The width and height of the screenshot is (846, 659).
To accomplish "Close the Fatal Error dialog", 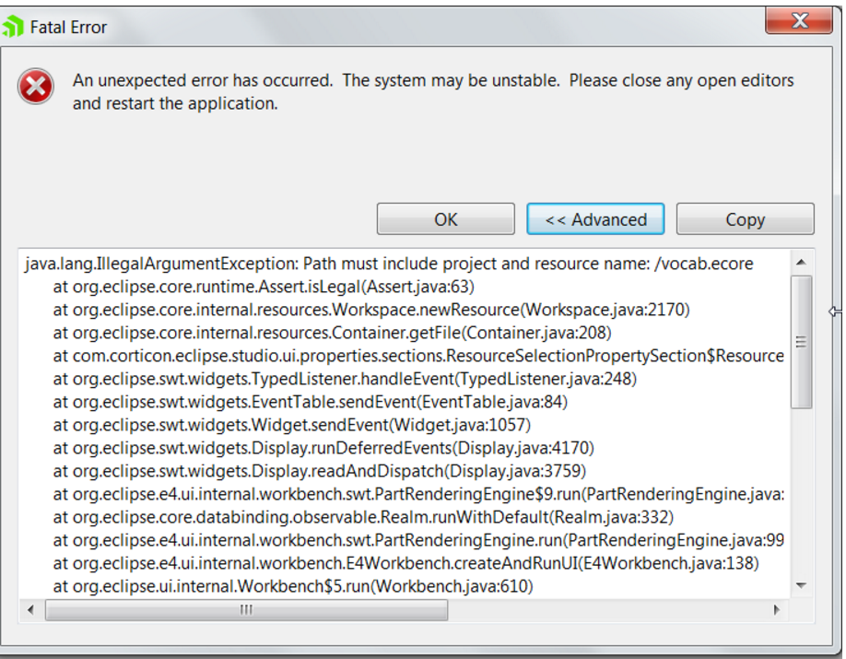I will coord(799,21).
